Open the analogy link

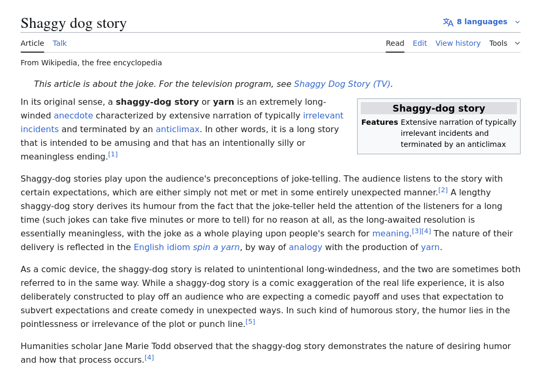[x=305, y=247]
